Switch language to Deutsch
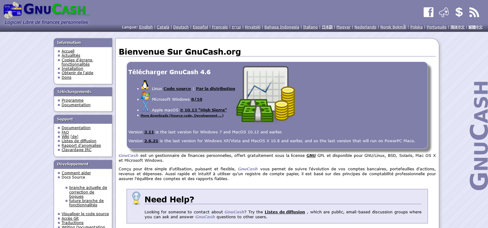This screenshot has width=488, height=228. (181, 27)
